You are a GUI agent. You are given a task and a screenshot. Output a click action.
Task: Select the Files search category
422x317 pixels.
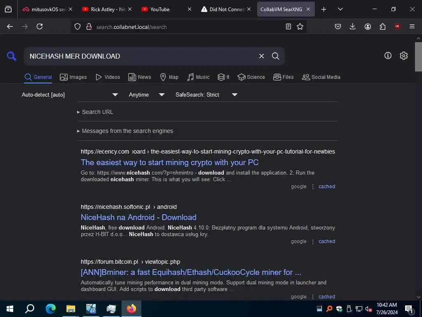coord(283,77)
